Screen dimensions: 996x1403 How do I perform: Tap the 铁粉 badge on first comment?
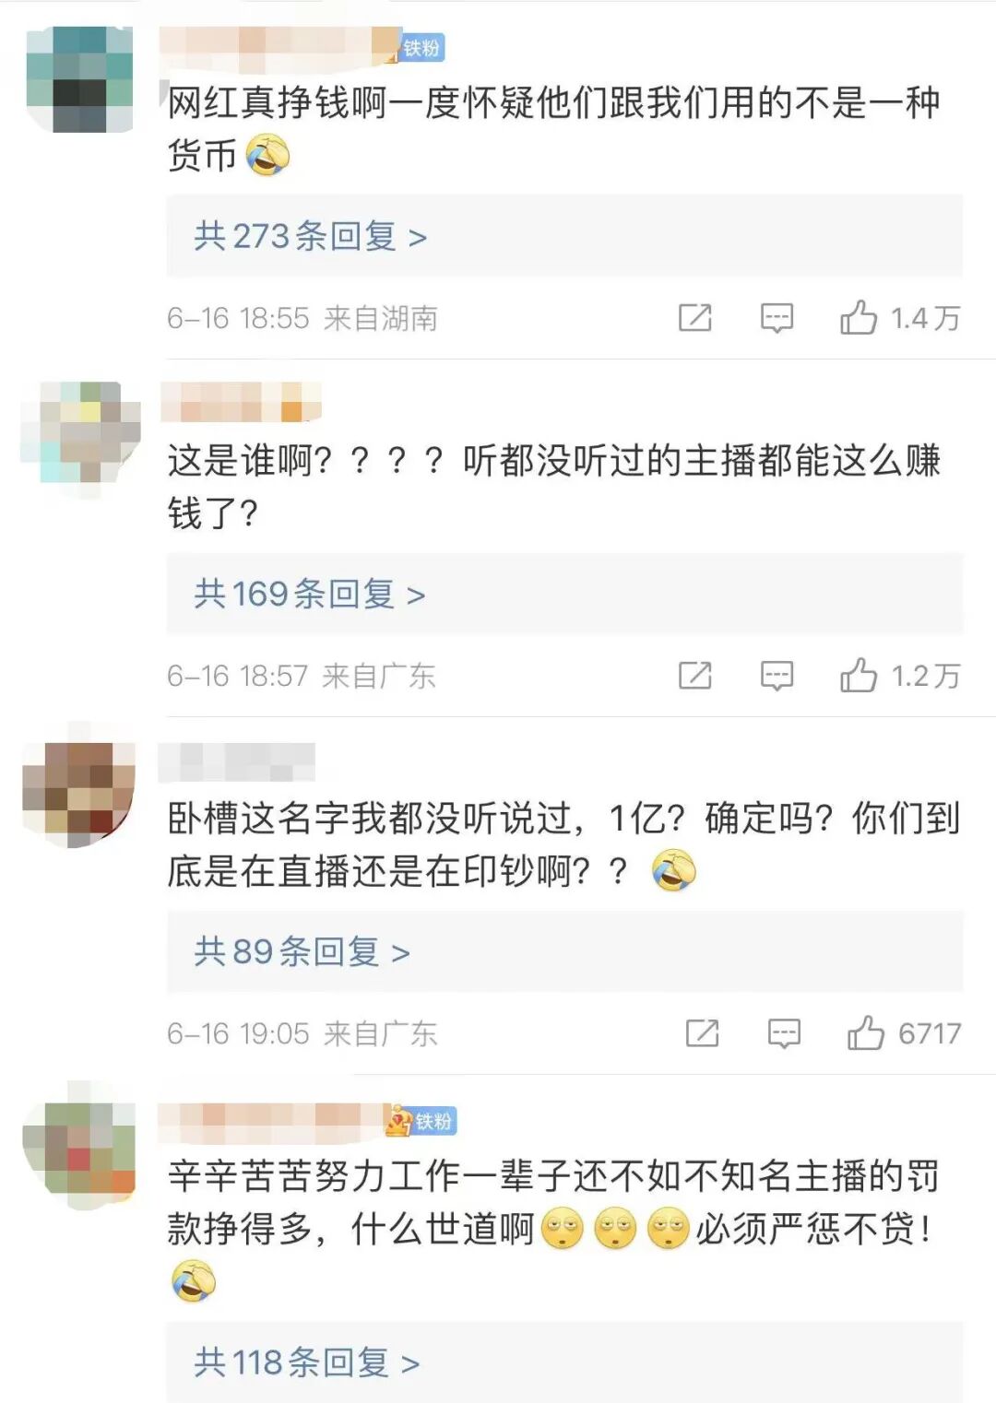[x=421, y=47]
